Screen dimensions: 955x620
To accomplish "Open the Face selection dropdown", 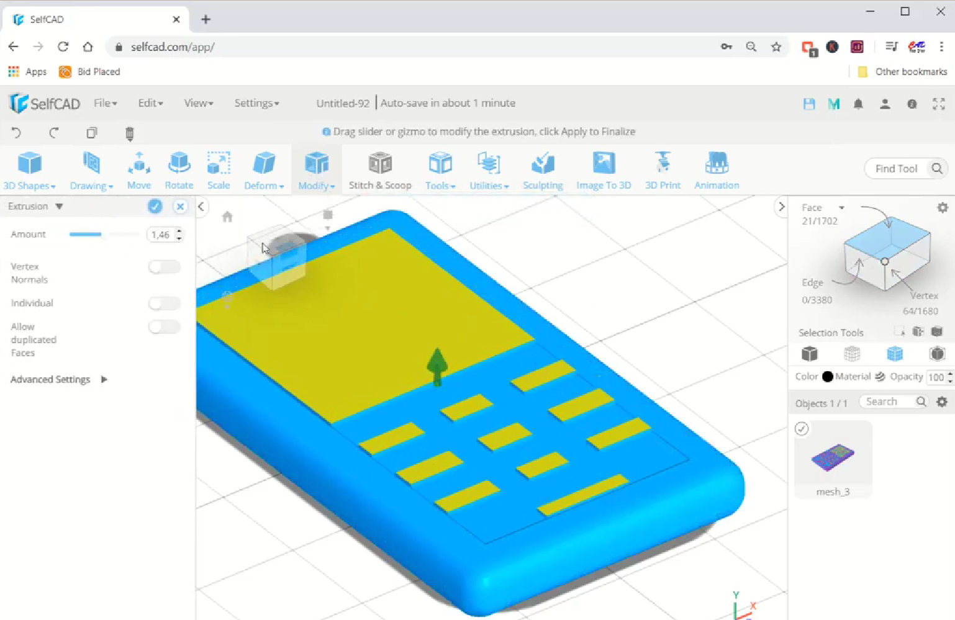I will [841, 207].
